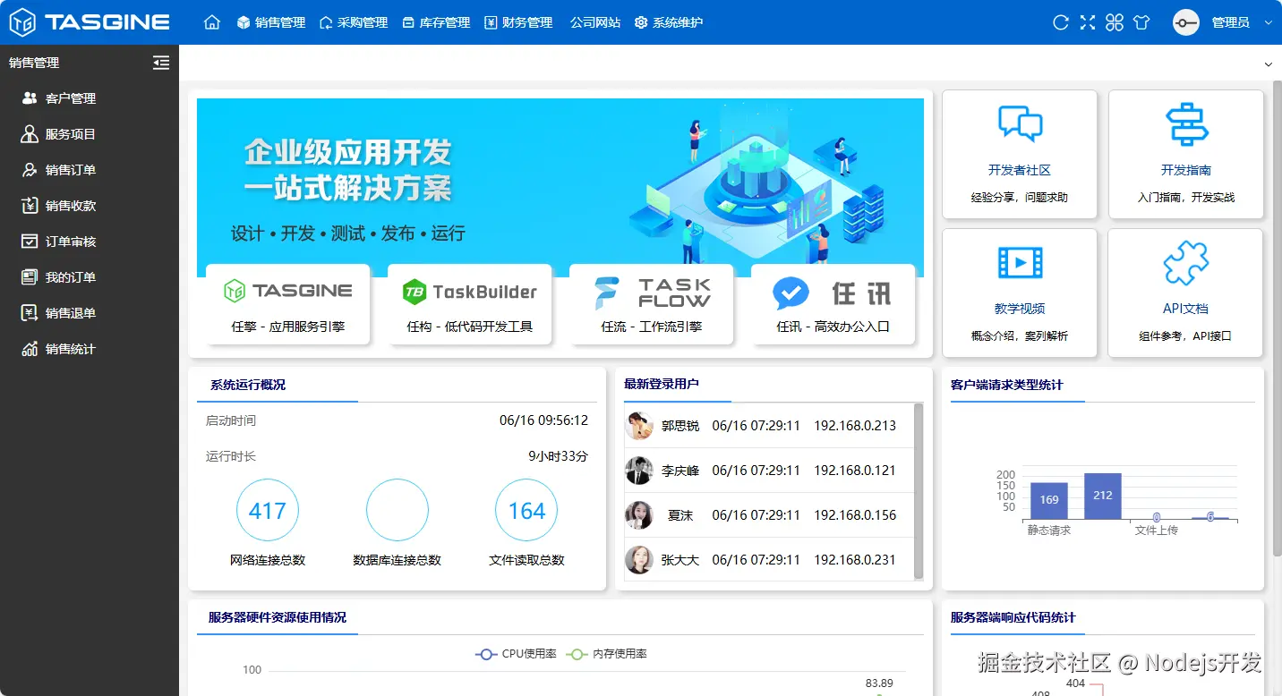Switch to the 库存管理 menu
1282x696 pixels.
coord(436,21)
